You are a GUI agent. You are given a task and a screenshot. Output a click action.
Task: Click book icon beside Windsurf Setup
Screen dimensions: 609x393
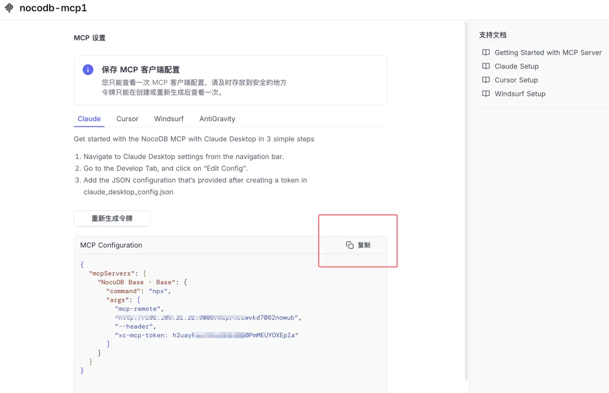coord(486,94)
